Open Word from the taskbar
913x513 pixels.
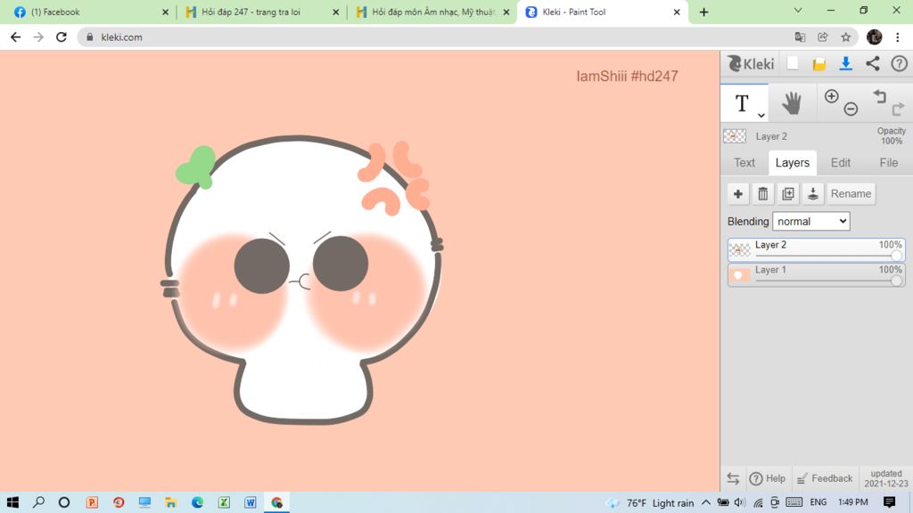(x=251, y=502)
